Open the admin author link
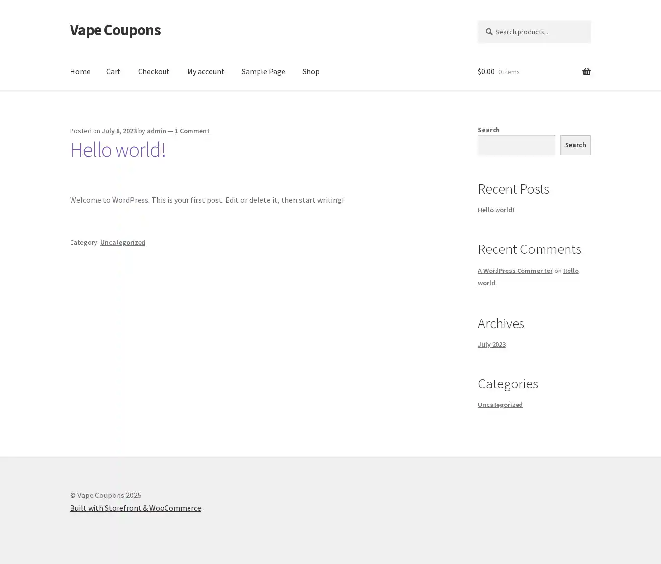The image size is (661, 564). (x=157, y=131)
